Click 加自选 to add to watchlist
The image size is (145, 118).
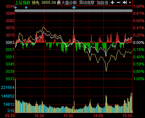pyautogui.click(x=103, y=3)
